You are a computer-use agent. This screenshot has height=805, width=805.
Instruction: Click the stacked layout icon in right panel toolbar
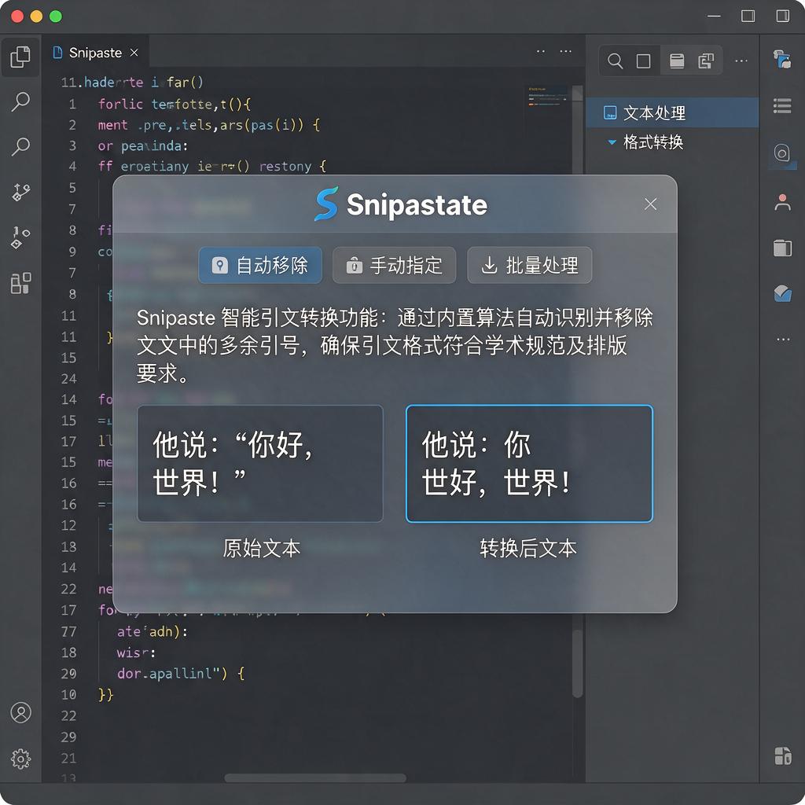pyautogui.click(x=677, y=61)
